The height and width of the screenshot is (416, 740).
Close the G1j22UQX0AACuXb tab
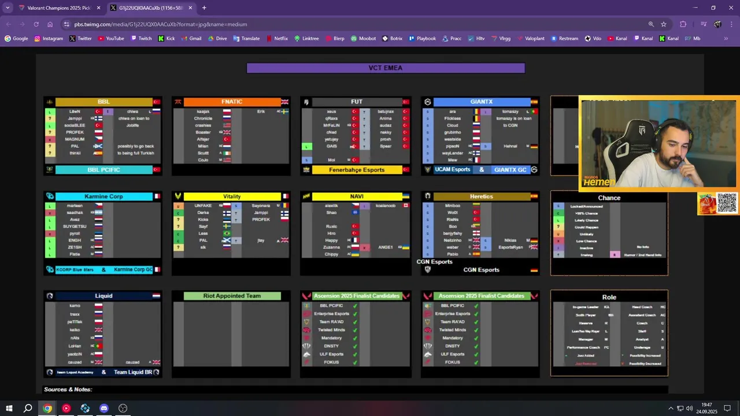[190, 8]
